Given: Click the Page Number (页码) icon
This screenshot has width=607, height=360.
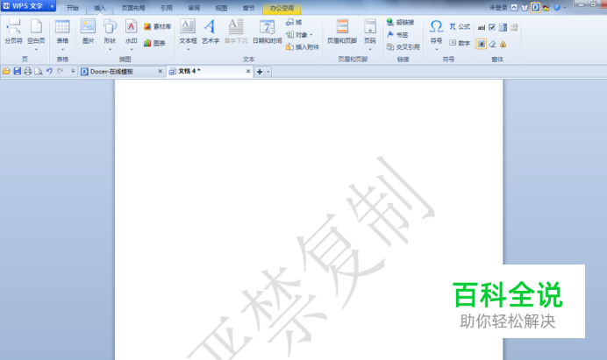Looking at the screenshot, I should (x=370, y=27).
